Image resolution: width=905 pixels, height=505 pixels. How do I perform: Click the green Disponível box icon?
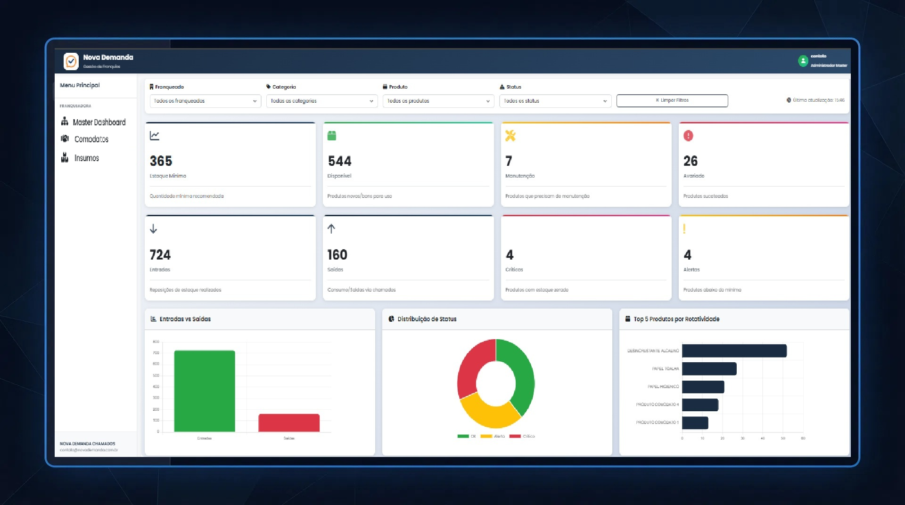(x=332, y=135)
